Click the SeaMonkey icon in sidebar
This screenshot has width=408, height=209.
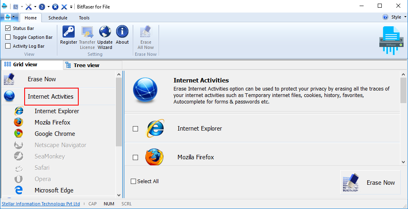[19, 156]
